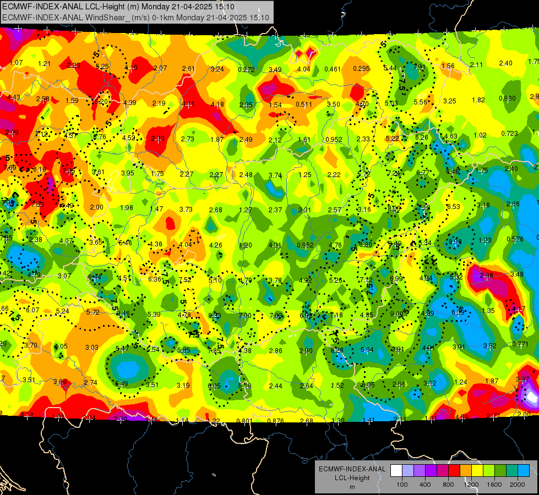The width and height of the screenshot is (539, 495).
Task: Click the wind shear value 0.295
Action: 361,69
